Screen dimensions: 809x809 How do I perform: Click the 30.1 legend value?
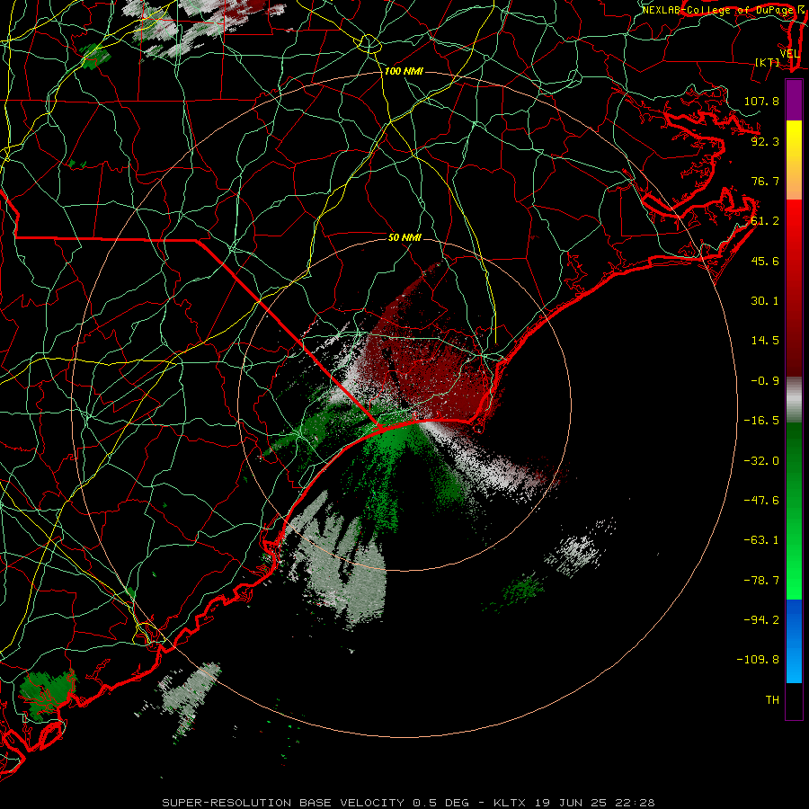point(765,301)
